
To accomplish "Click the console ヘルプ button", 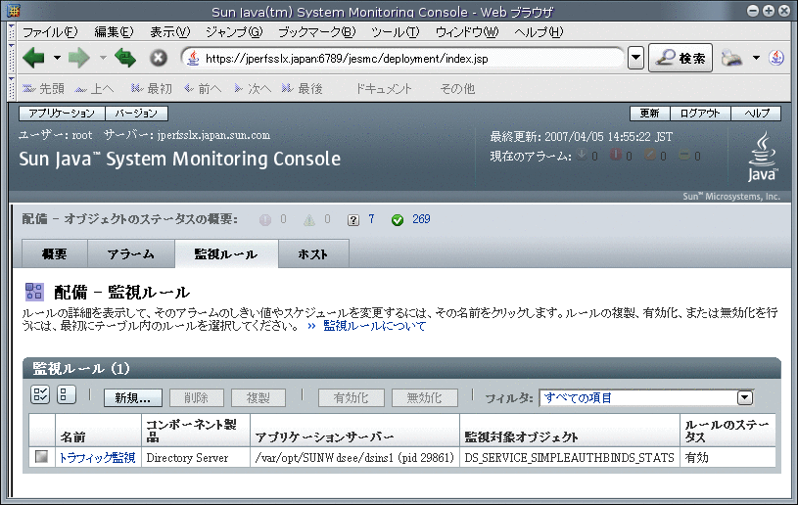I will [x=756, y=113].
